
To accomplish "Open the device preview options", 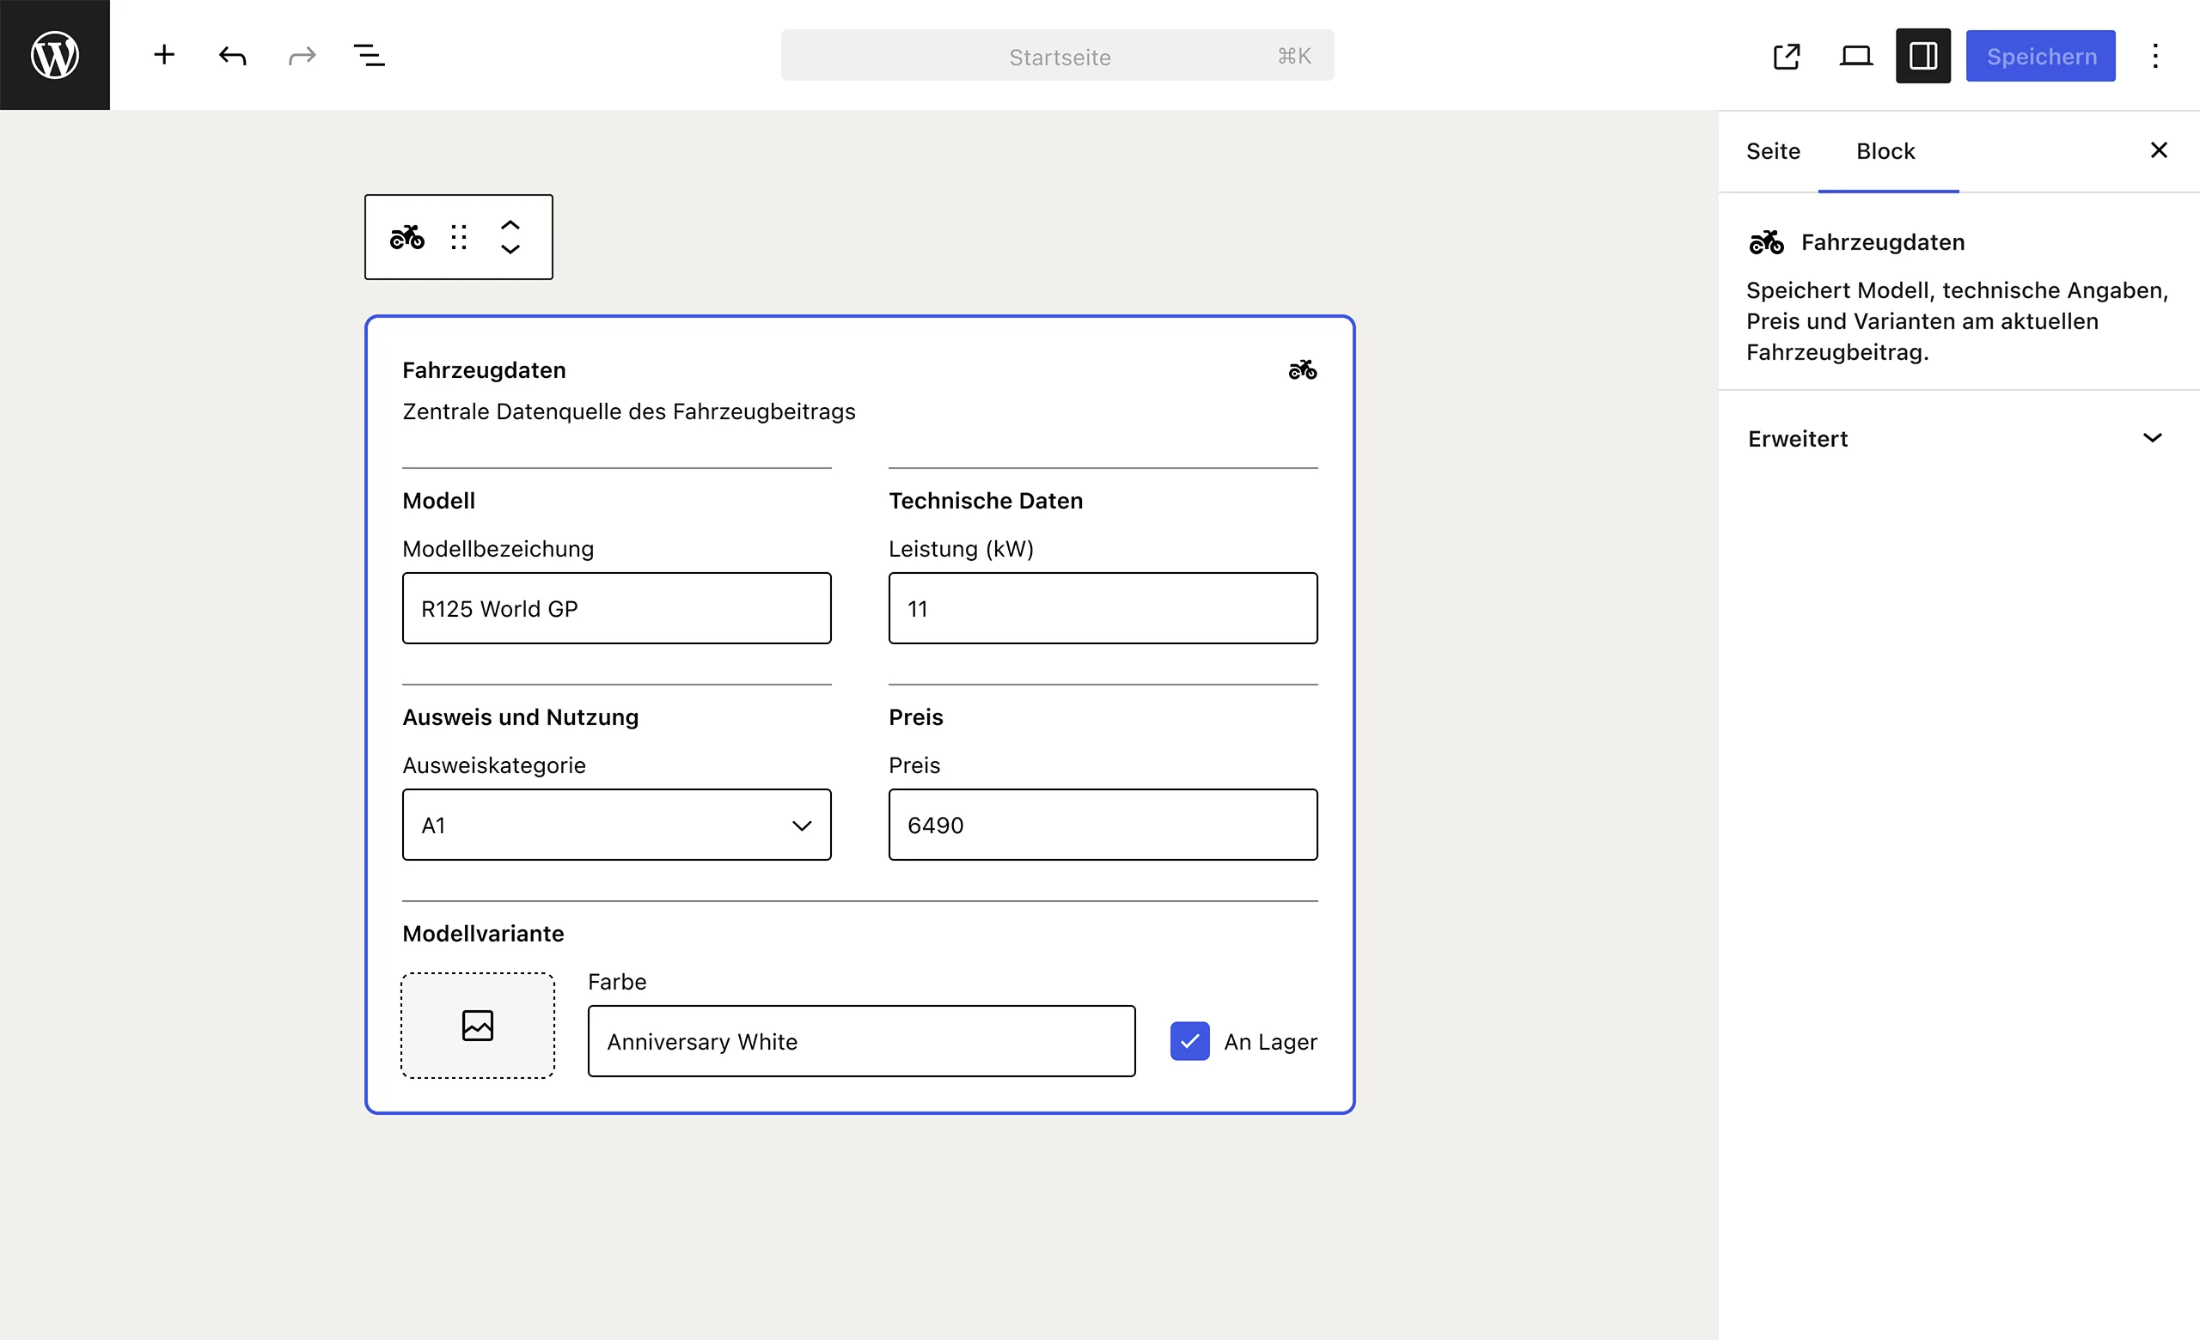I will click(1855, 55).
